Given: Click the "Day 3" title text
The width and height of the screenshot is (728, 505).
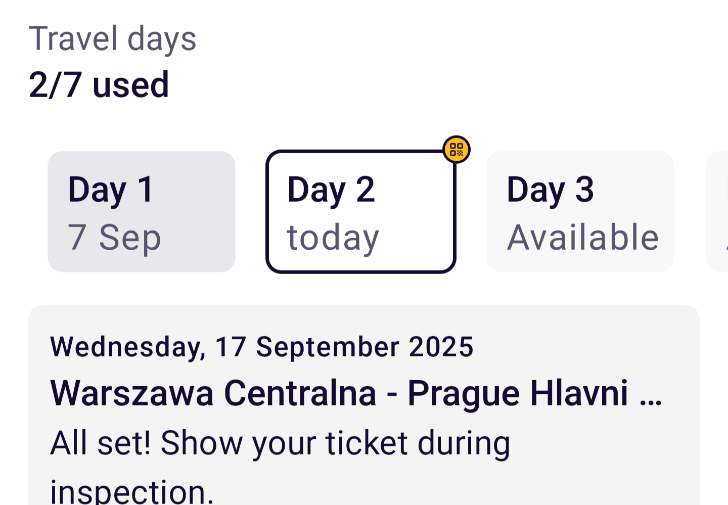Looking at the screenshot, I should [x=550, y=190].
